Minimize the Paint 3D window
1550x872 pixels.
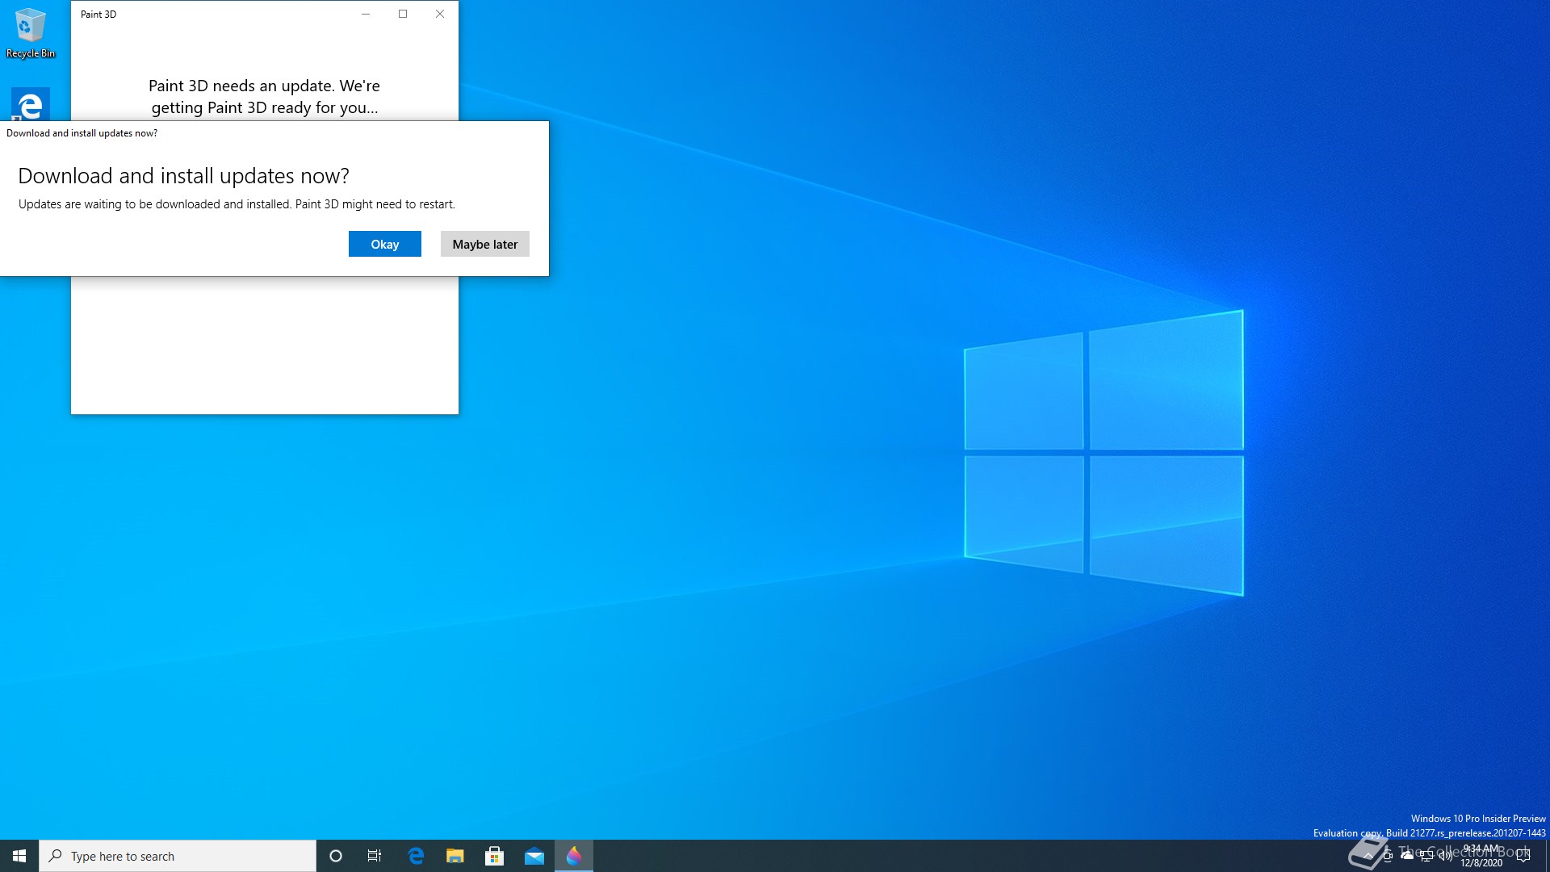[x=366, y=14]
